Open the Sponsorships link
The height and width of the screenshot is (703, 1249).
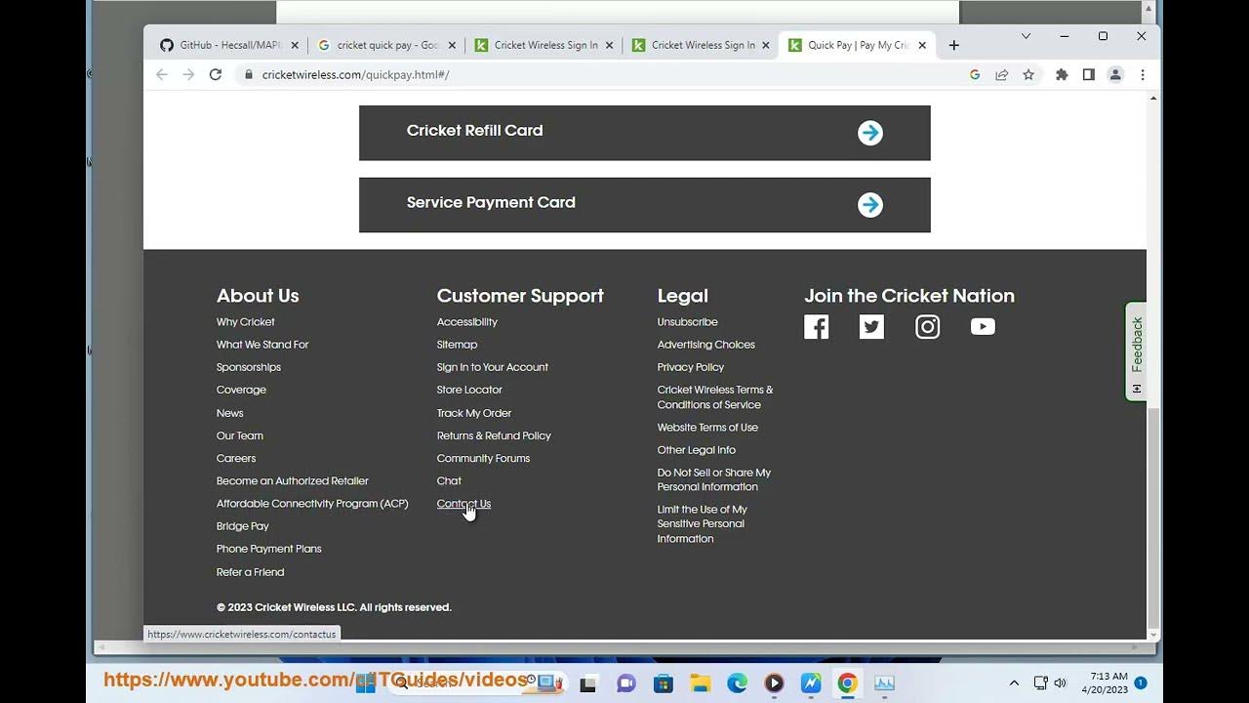click(x=249, y=367)
